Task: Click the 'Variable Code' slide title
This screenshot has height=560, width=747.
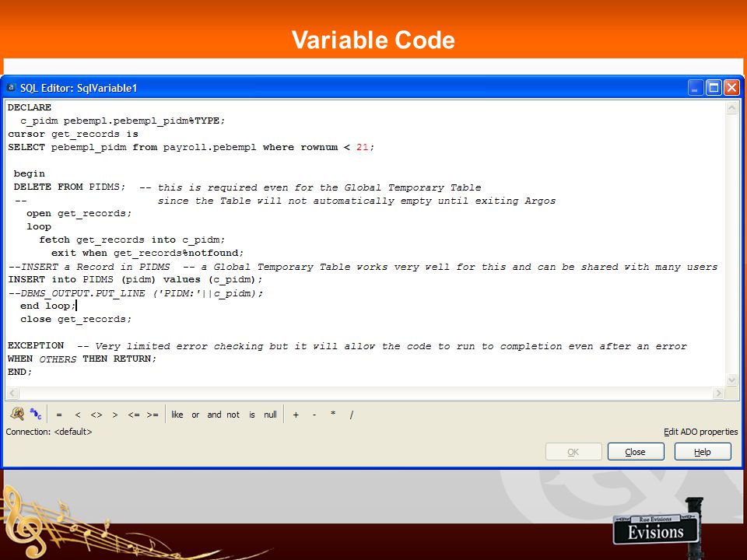Action: (x=373, y=40)
